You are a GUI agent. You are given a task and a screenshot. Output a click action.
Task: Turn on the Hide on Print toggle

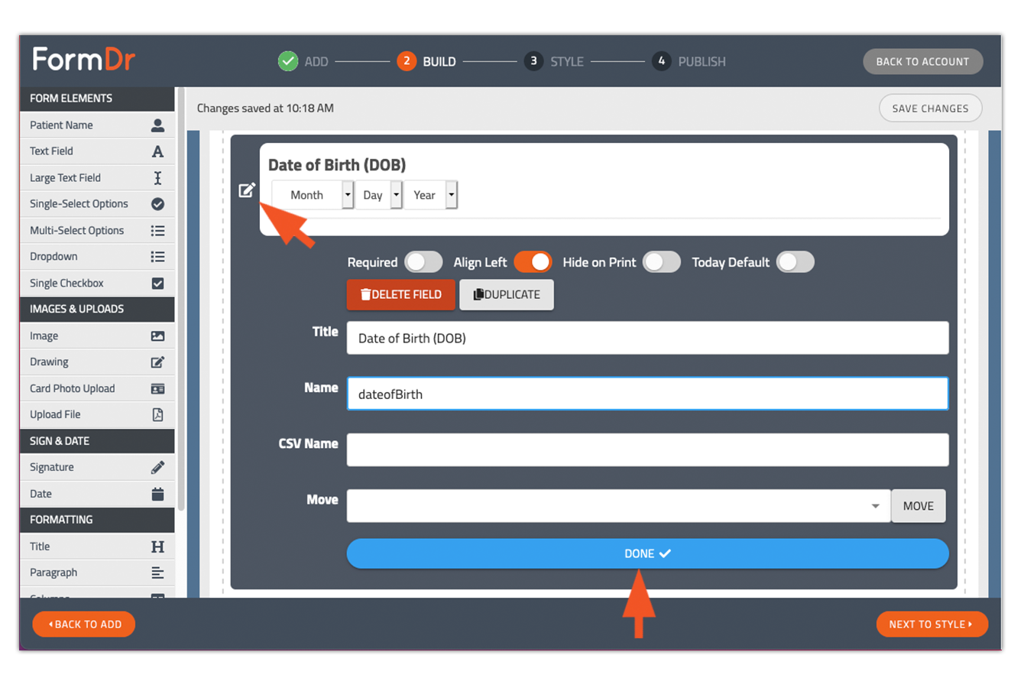pos(662,262)
